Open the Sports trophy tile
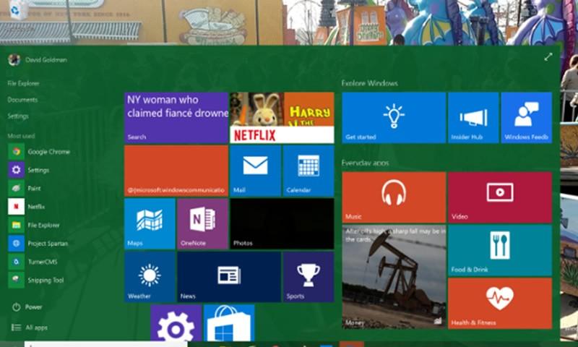The image size is (578, 347). click(308, 276)
